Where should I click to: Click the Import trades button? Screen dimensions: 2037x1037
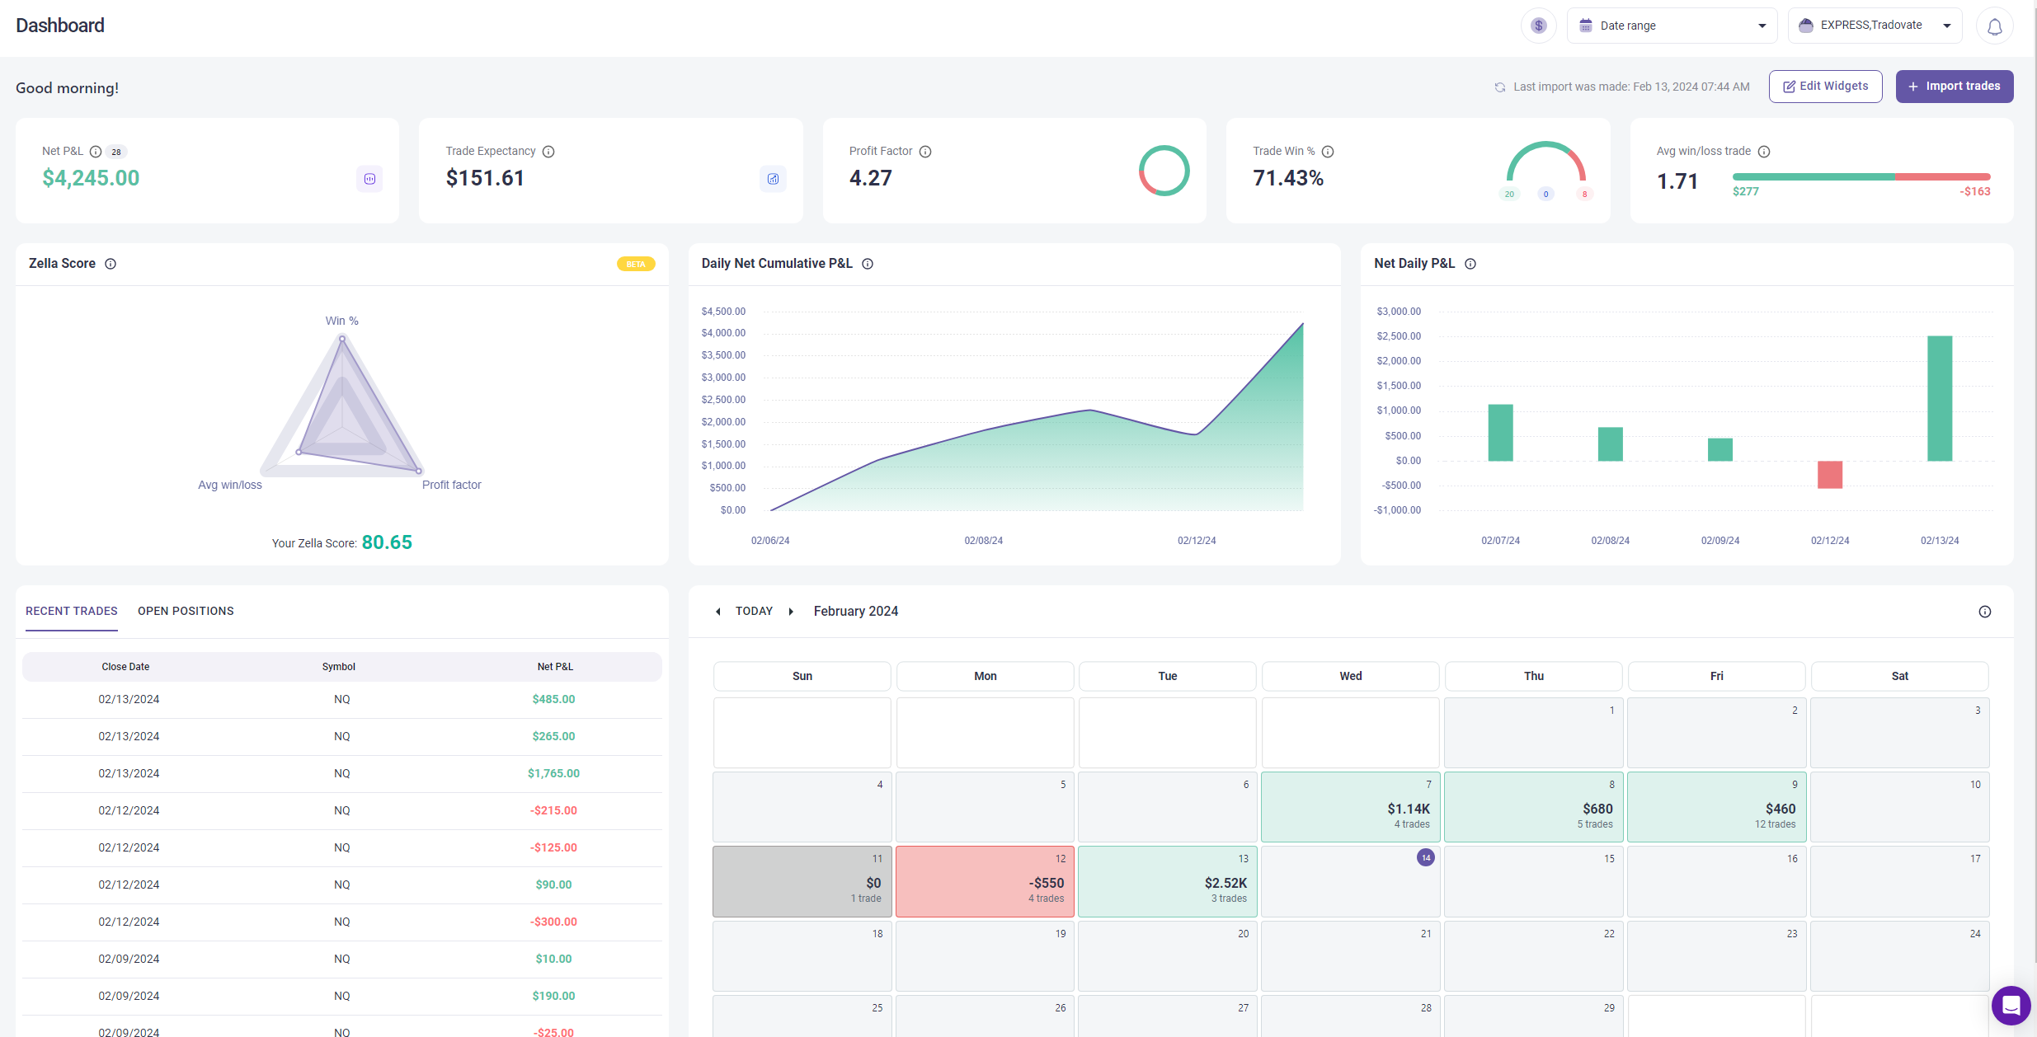1954,87
